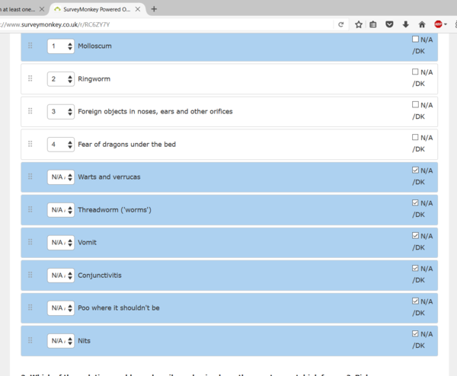Click the reload page icon
Image resolution: width=457 pixels, height=376 pixels.
click(x=341, y=24)
